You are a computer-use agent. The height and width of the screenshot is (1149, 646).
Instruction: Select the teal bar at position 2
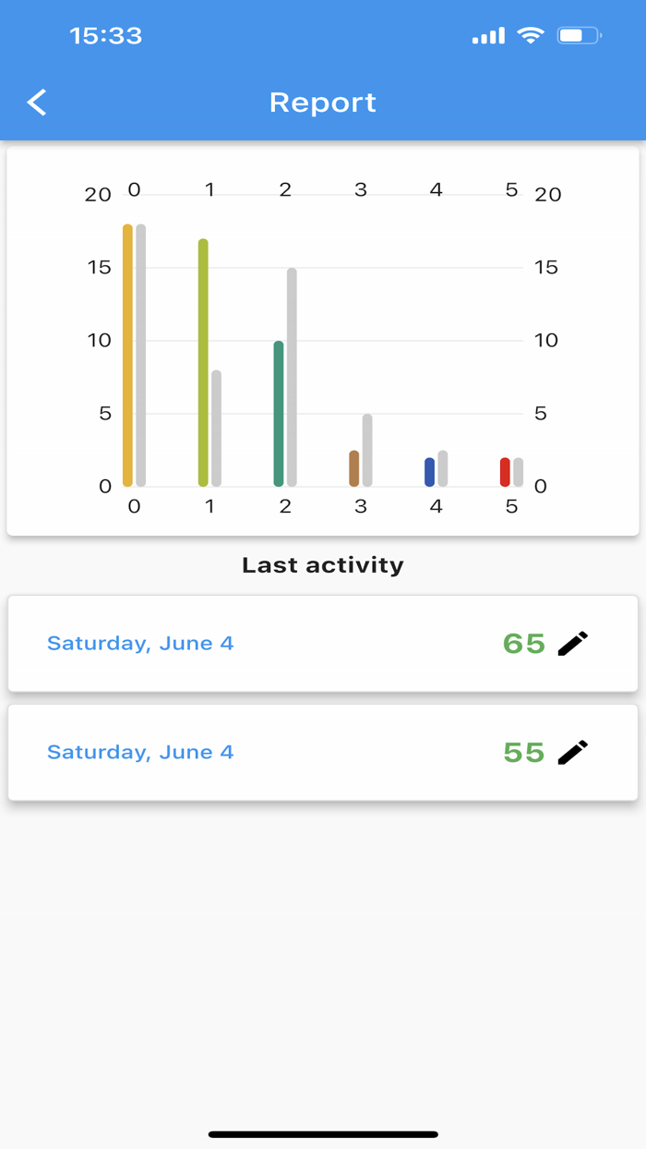(x=278, y=411)
